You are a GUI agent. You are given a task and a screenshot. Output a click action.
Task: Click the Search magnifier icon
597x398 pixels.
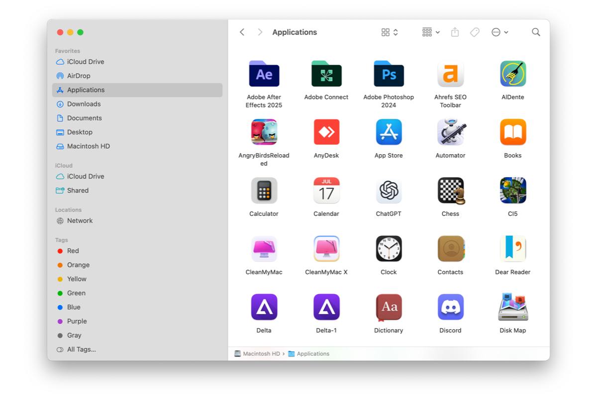tap(536, 32)
